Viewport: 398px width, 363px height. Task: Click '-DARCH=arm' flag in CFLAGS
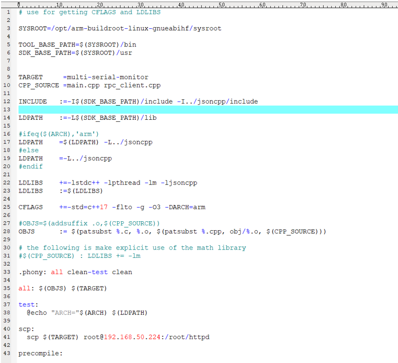185,207
